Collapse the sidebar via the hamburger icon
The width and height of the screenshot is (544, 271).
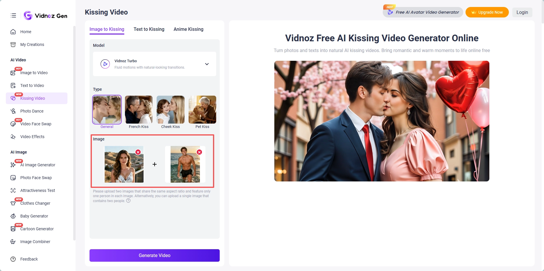coord(13,15)
